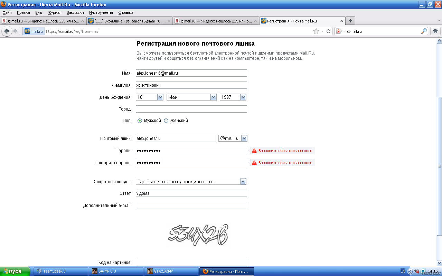Open the URL bar history dropdown arrow
442x276 pixels.
(x=322, y=31)
